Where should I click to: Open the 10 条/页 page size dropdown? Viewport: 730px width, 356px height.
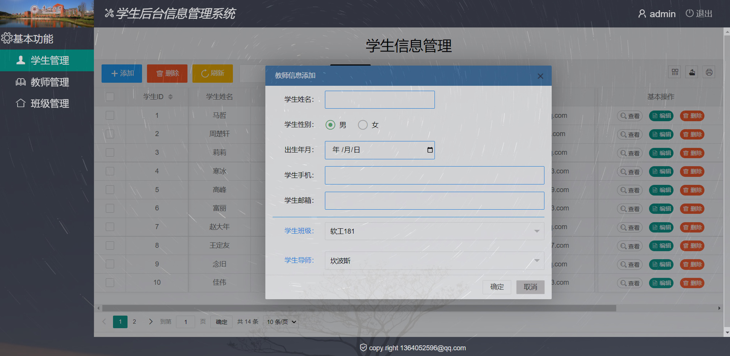coord(281,322)
